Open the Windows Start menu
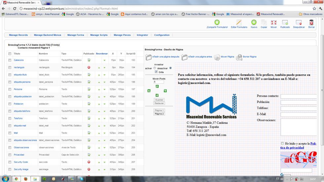The height and width of the screenshot is (182, 324). coord(5,179)
